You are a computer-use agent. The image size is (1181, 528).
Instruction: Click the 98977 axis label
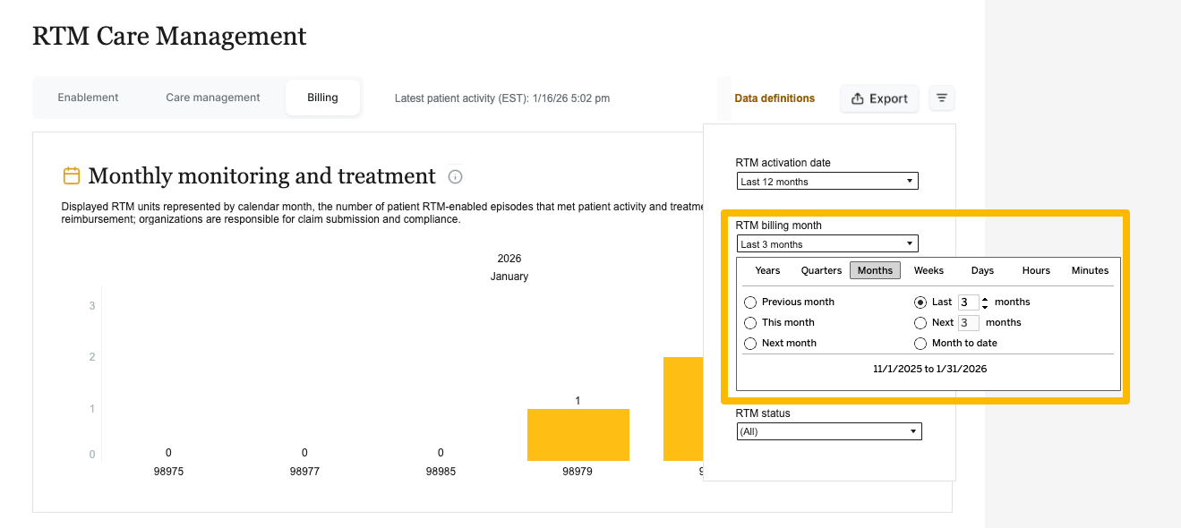pos(304,471)
